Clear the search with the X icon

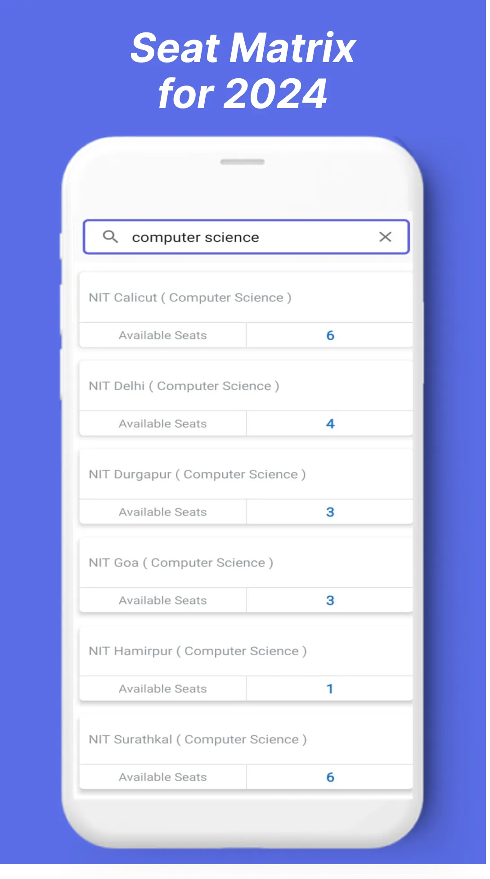pos(386,237)
